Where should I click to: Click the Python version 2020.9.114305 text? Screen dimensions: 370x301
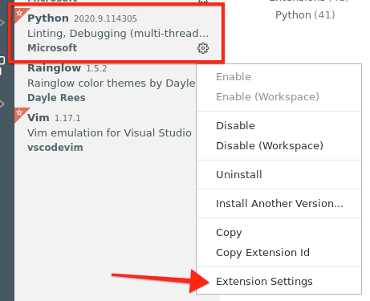[105, 18]
